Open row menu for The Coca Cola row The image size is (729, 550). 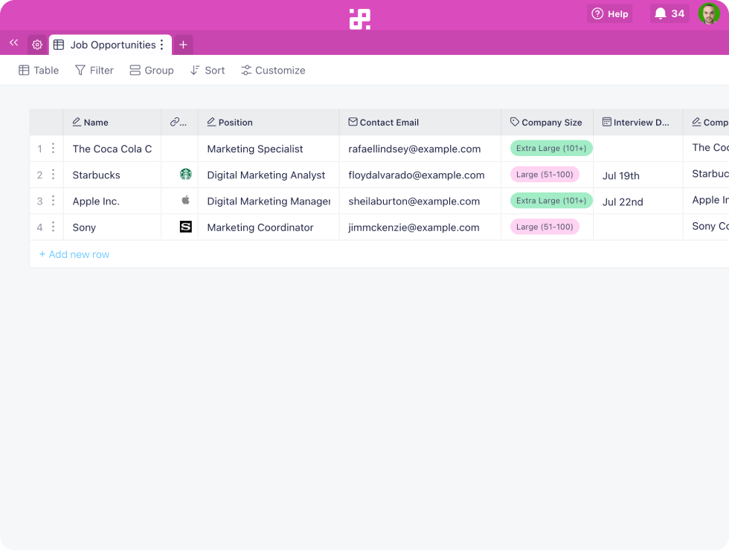click(53, 148)
